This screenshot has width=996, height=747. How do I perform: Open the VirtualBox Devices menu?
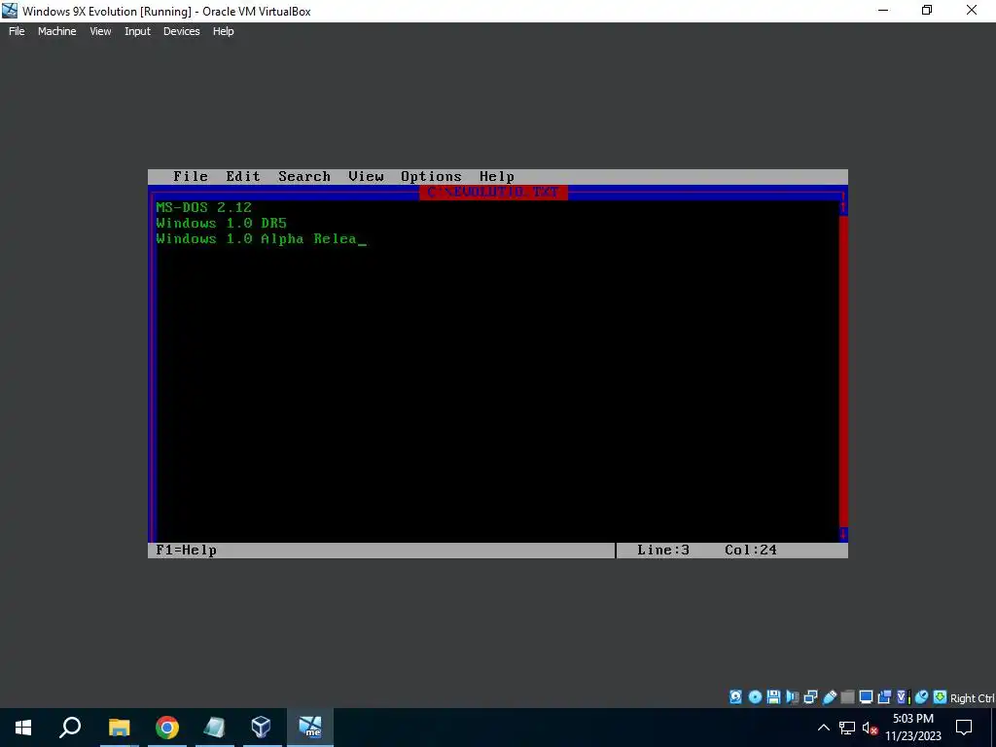click(182, 31)
